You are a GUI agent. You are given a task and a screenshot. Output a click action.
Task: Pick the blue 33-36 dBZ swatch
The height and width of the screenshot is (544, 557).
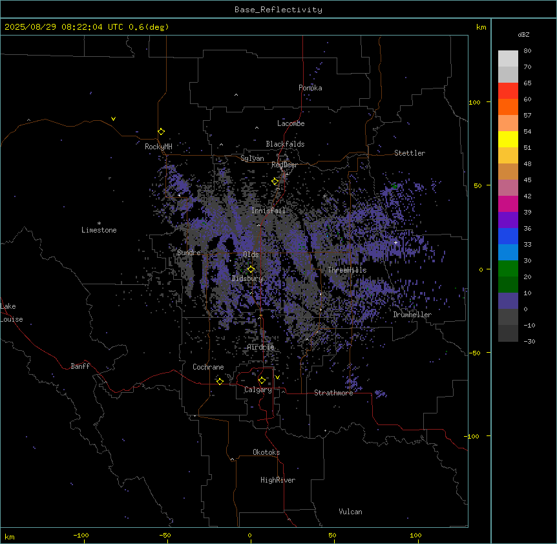tap(508, 236)
